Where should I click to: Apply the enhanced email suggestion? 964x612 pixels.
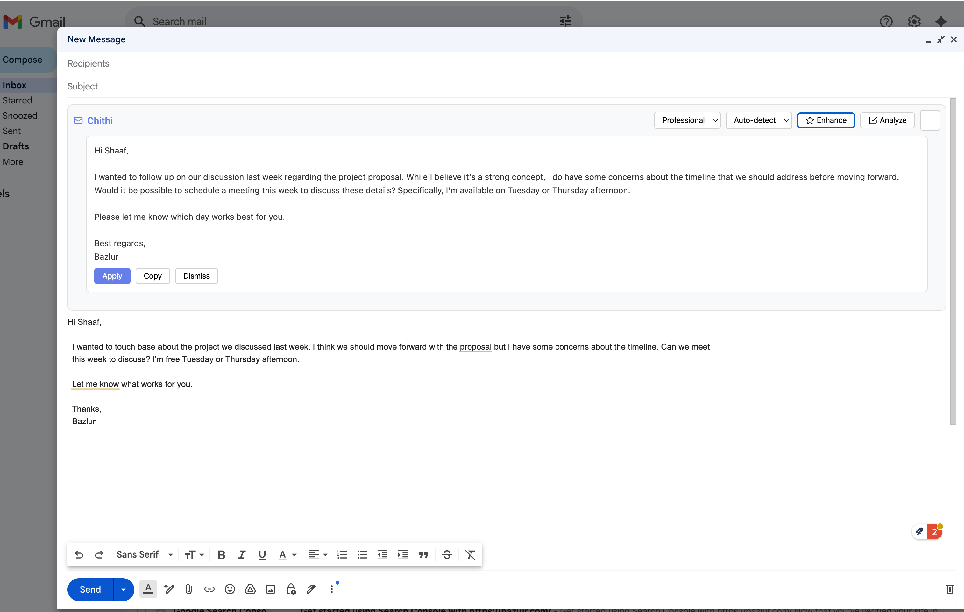112,276
